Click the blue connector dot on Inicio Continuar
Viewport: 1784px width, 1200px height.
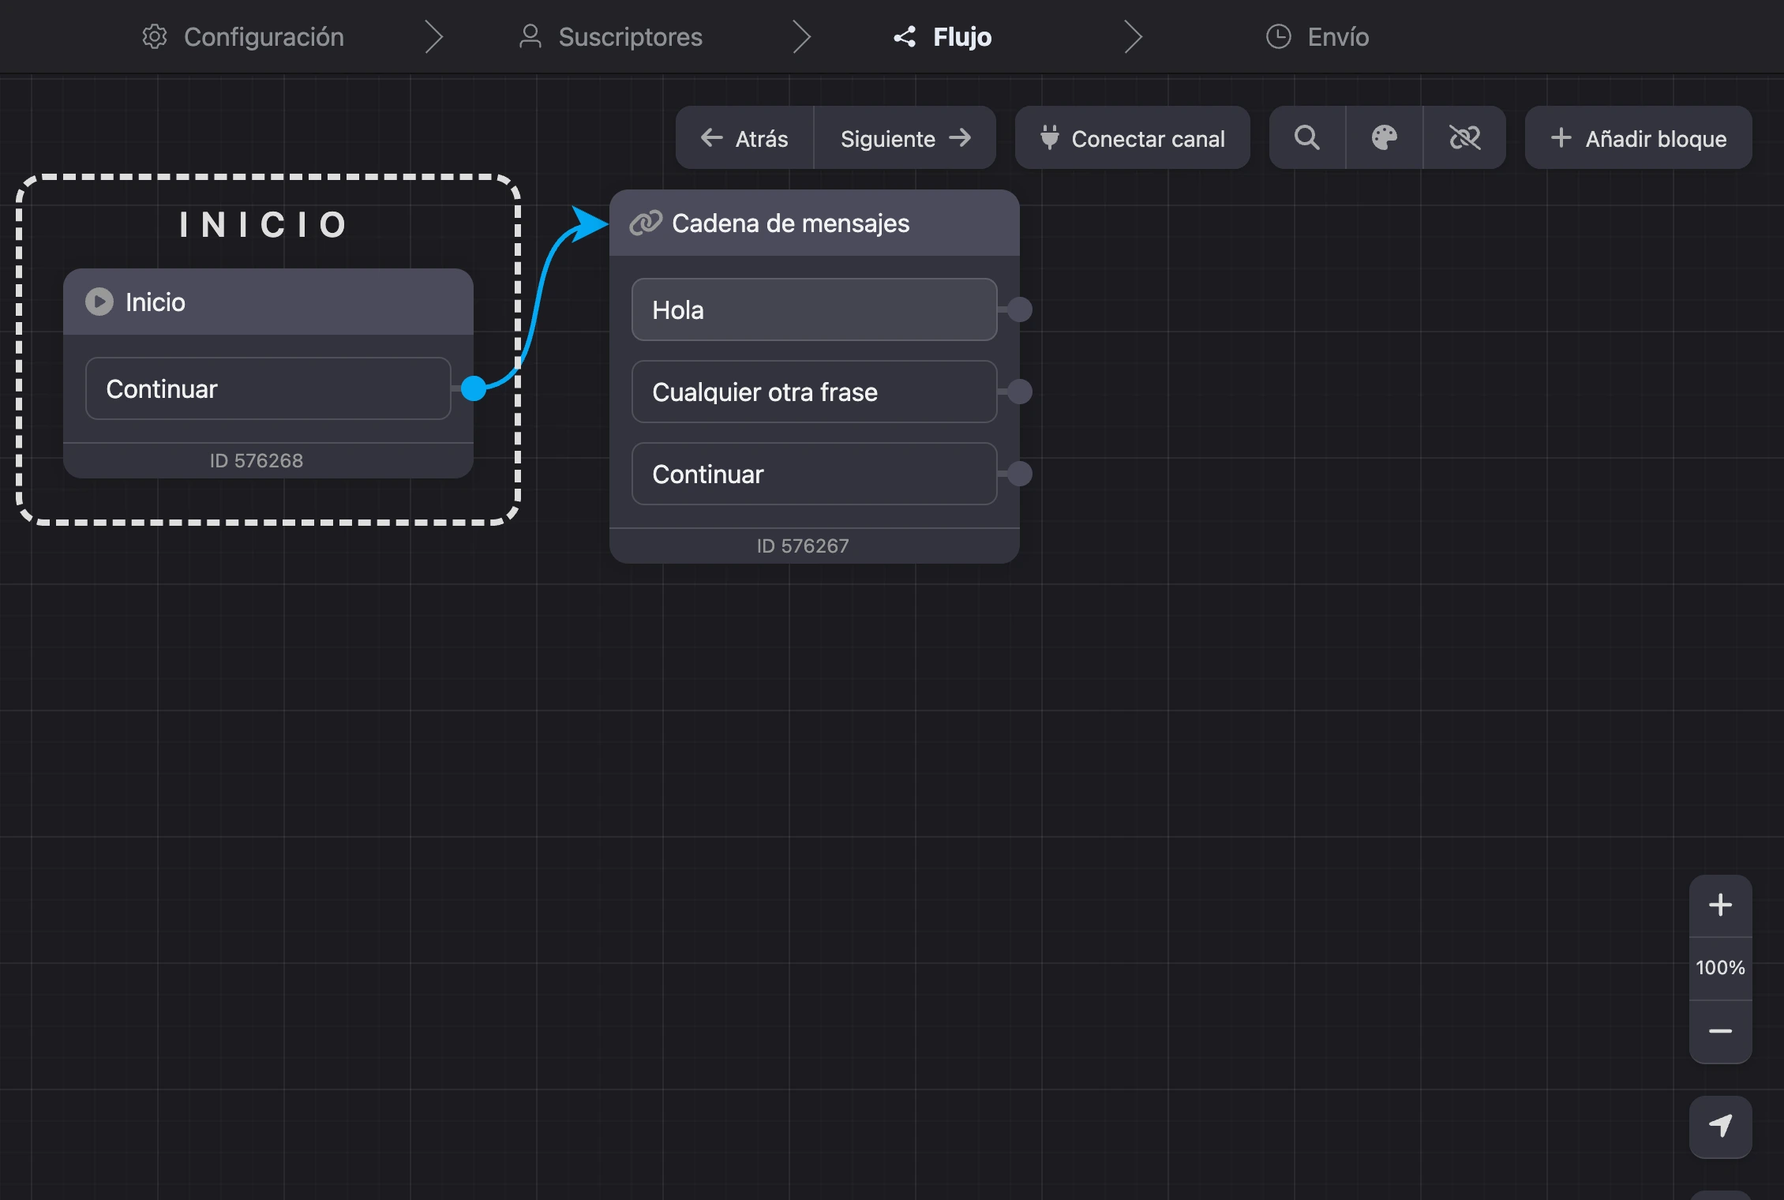(473, 388)
